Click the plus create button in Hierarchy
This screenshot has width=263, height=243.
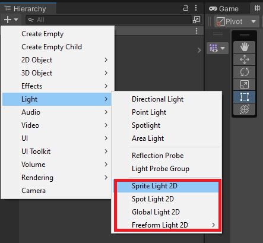[x=8, y=20]
